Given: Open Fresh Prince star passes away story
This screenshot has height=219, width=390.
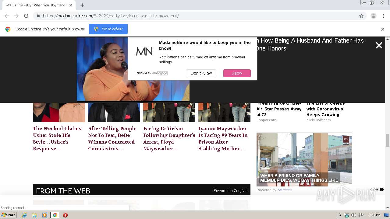Looking at the screenshot, I should (x=279, y=109).
